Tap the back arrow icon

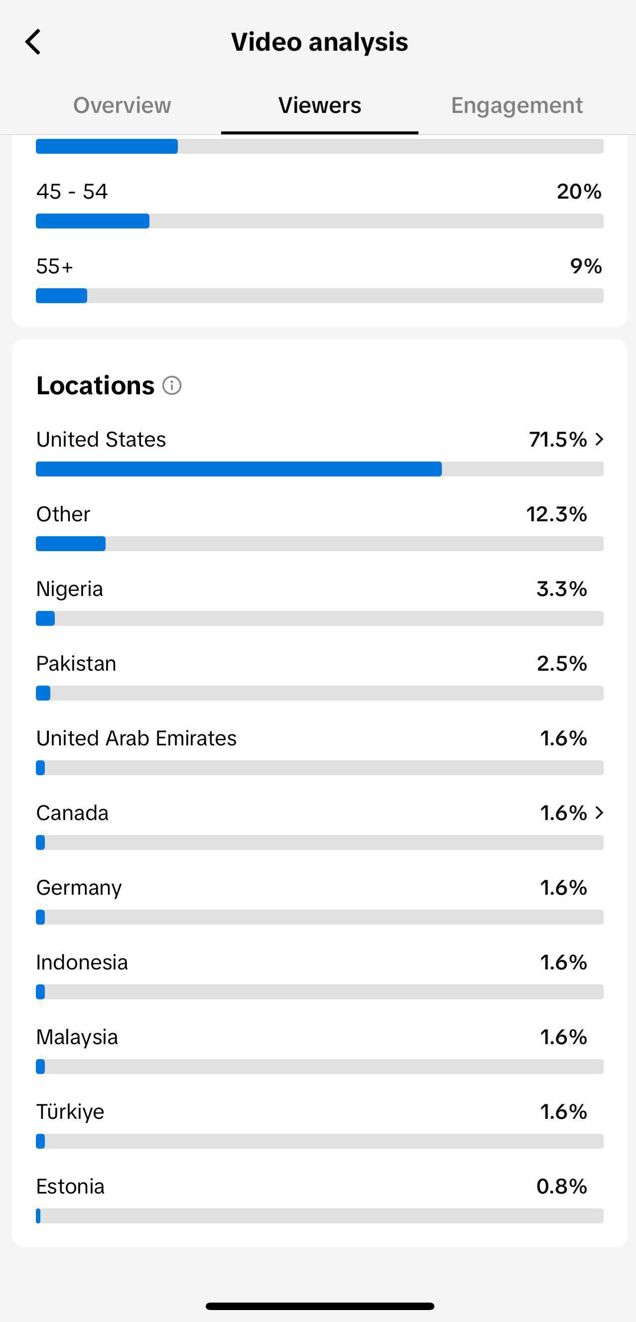tap(33, 41)
